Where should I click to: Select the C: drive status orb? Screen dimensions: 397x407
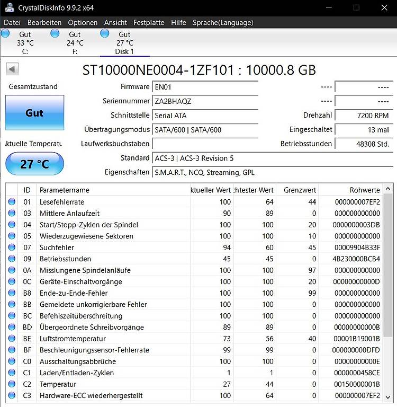[5, 33]
